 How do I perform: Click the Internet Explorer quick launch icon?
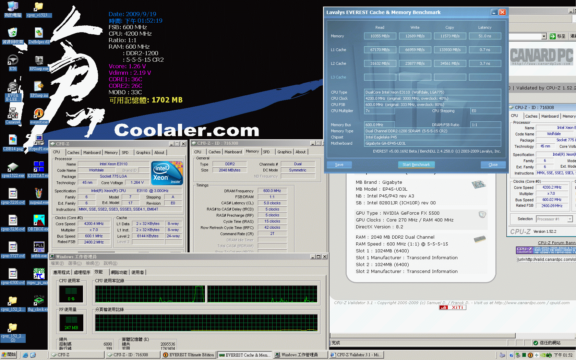click(25, 355)
